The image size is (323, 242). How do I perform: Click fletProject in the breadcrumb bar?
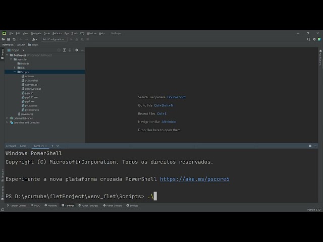pyautogui.click(x=8, y=45)
